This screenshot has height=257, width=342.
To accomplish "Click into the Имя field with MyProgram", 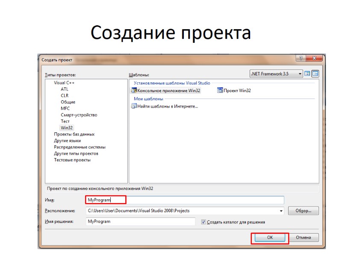I will pyautogui.click(x=185, y=200).
